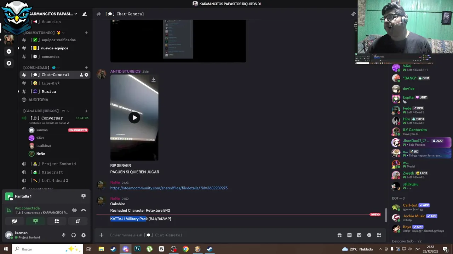Toggle screen share in voice panel

pos(35,221)
